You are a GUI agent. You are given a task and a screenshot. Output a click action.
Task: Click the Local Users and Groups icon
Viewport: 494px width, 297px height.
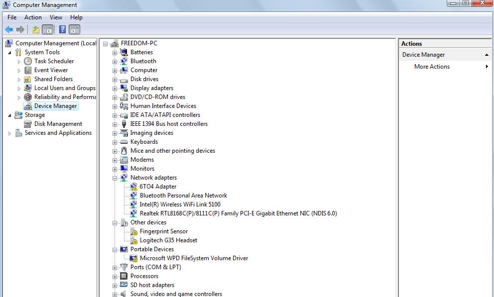28,88
